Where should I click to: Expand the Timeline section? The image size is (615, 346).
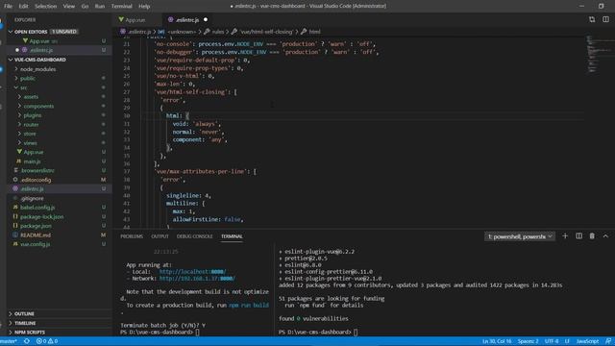25,323
